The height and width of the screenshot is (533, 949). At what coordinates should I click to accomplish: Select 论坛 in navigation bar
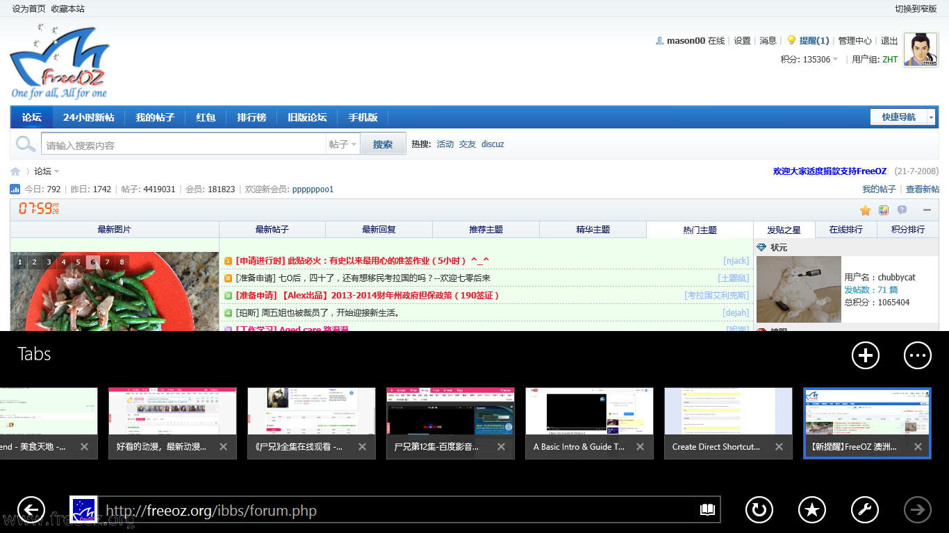coord(31,117)
